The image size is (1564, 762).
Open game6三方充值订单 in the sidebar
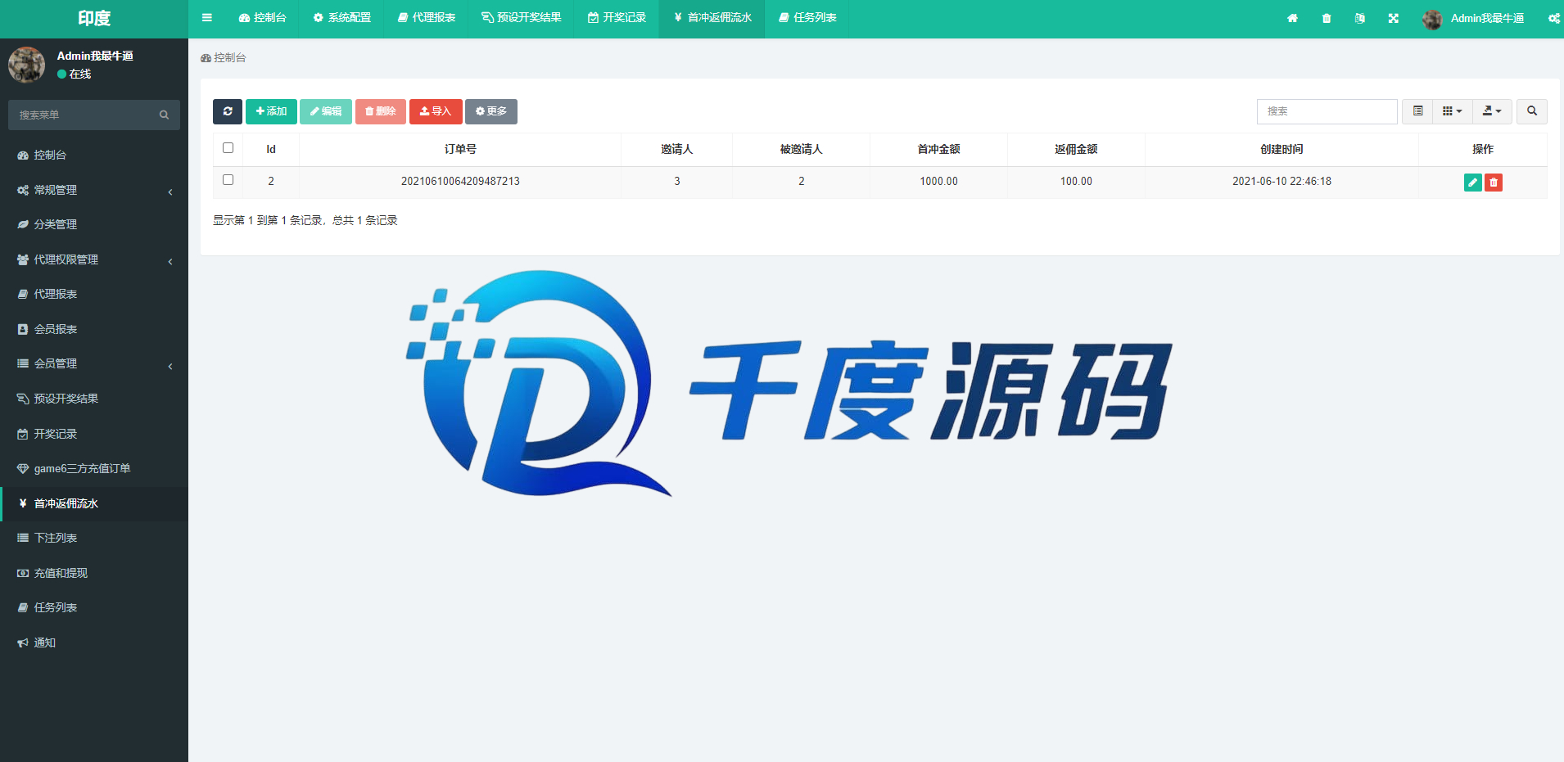click(94, 468)
